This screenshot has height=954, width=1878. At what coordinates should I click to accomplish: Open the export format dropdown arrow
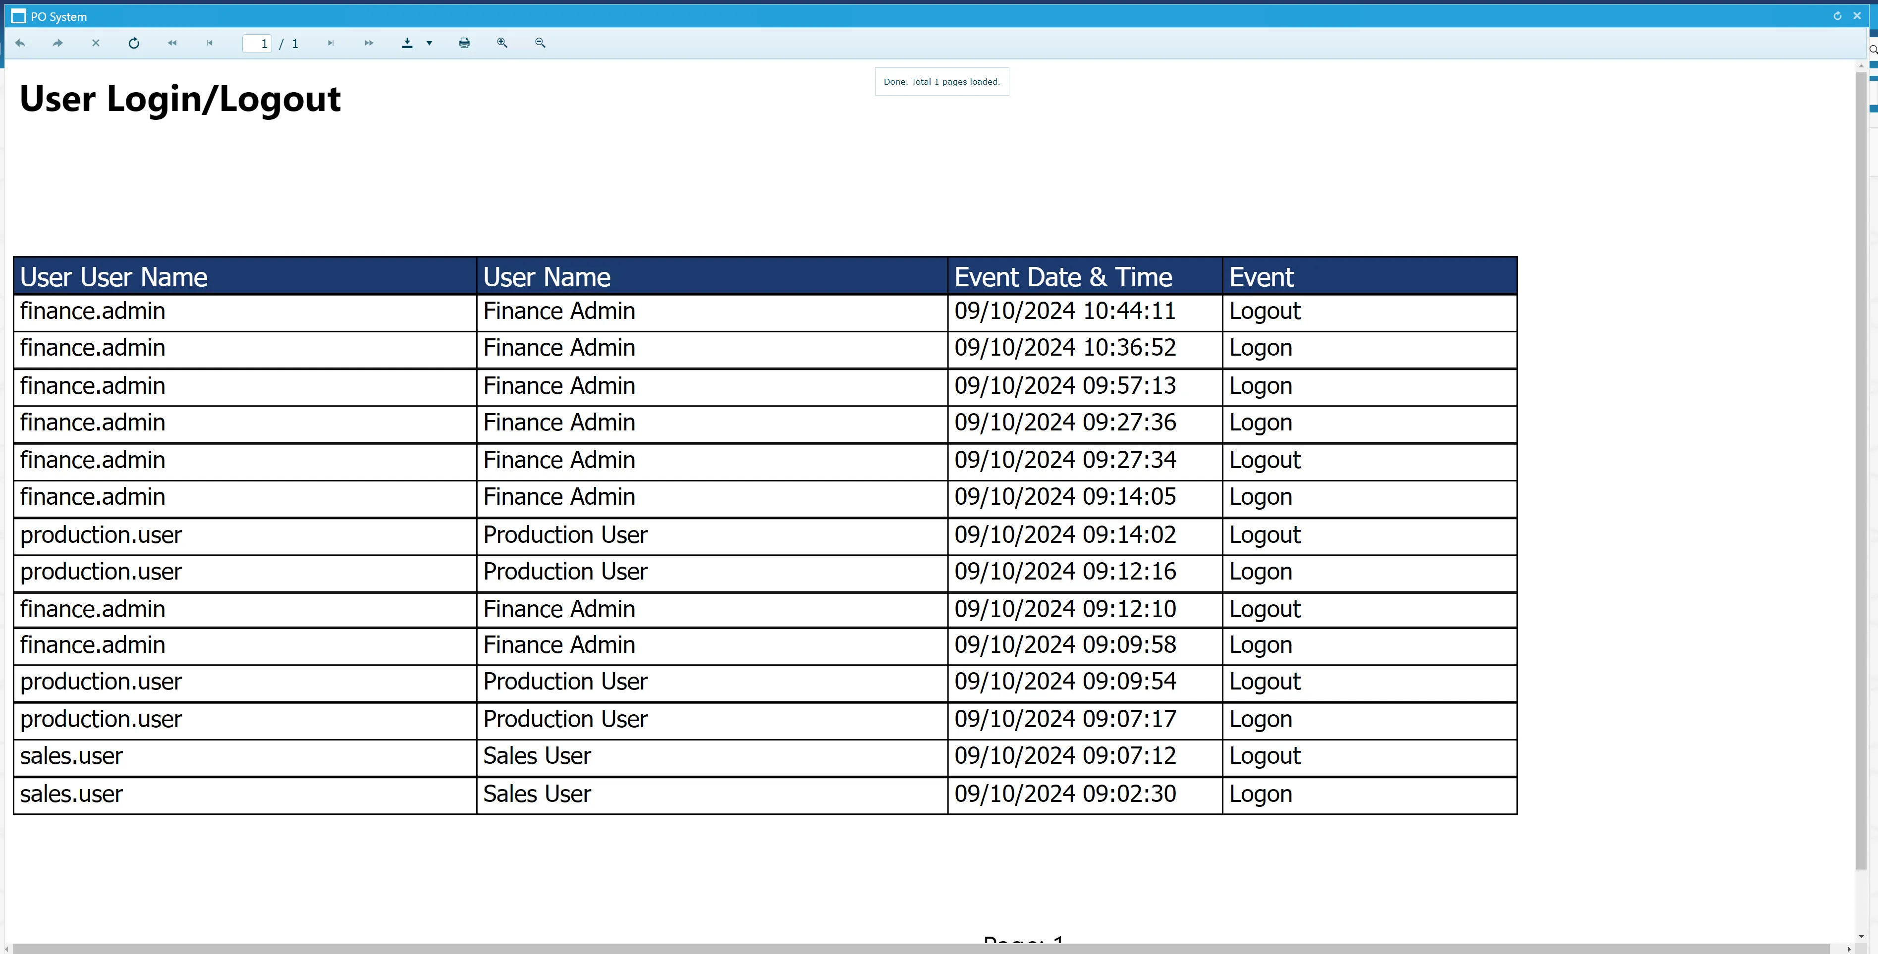pos(430,43)
